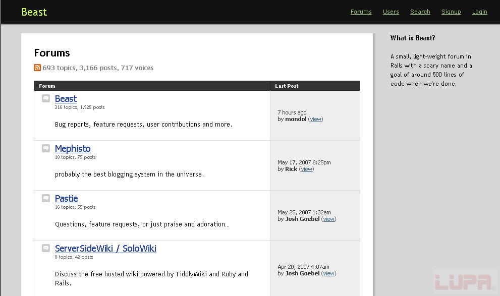Click 'Questions, feature requests, or just praise' description

coord(142,224)
